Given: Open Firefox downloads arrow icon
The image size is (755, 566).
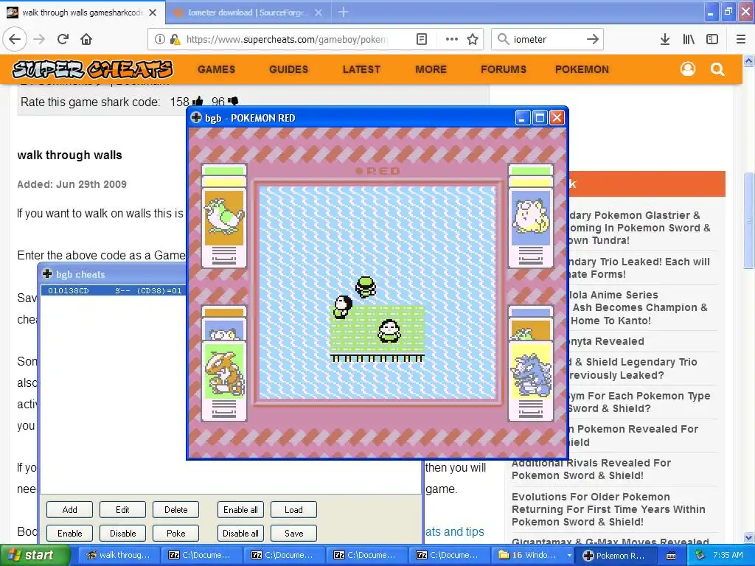Looking at the screenshot, I should pos(665,39).
